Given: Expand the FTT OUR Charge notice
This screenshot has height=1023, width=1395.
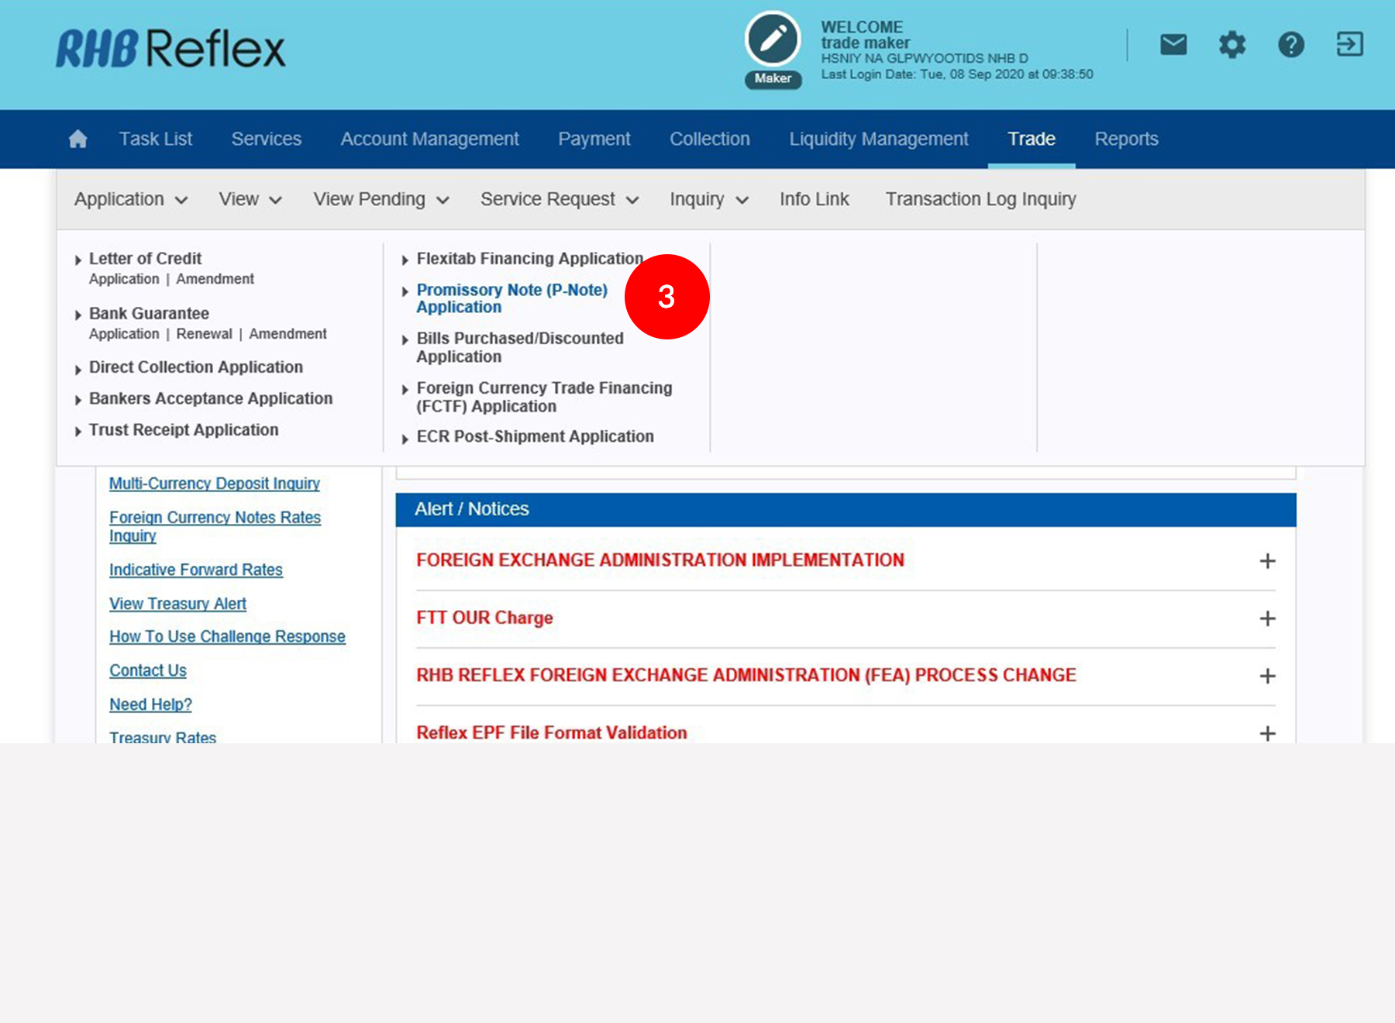Looking at the screenshot, I should coord(1267,618).
